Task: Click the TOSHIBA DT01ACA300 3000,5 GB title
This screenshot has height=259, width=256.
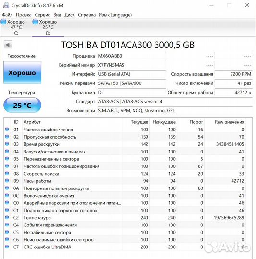Action: click(128, 45)
